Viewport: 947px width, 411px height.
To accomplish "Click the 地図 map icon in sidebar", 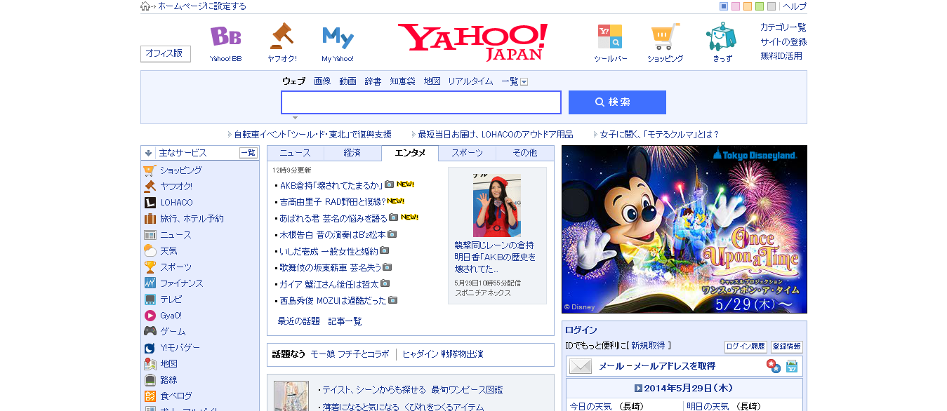I will tap(150, 364).
